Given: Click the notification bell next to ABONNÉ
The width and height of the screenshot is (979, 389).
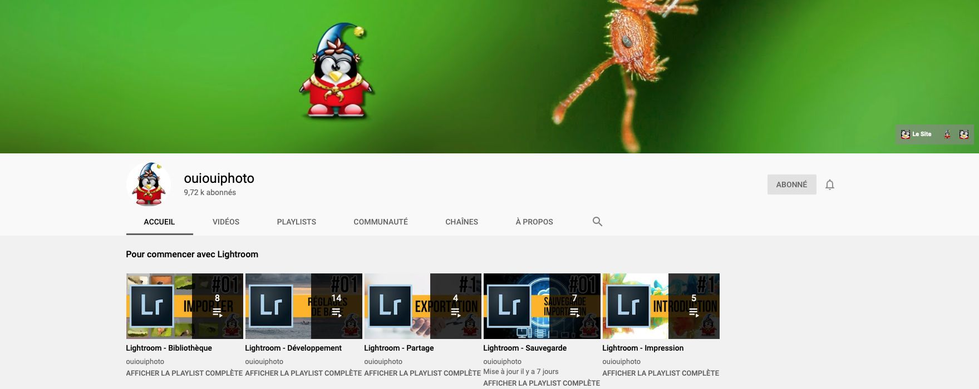Looking at the screenshot, I should click(829, 184).
